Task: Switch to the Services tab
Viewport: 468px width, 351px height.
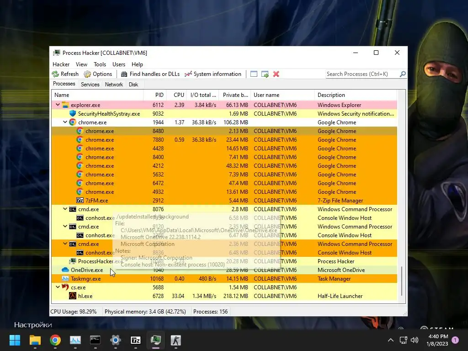Action: pos(90,85)
